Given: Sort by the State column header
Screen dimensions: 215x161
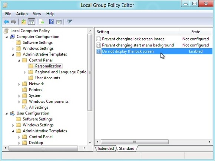Looking at the screenshot, I should (196, 32).
